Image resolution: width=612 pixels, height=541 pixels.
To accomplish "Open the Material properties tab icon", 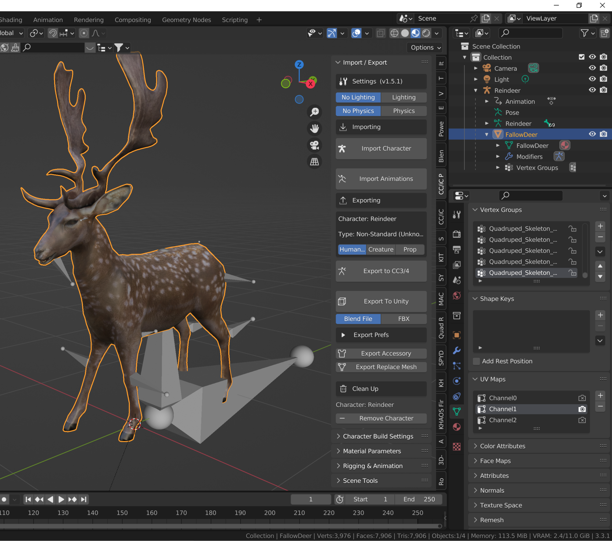I will pyautogui.click(x=457, y=427).
